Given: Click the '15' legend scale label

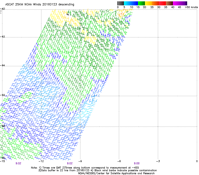Looking at the screenshot, I should [x=138, y=7].
